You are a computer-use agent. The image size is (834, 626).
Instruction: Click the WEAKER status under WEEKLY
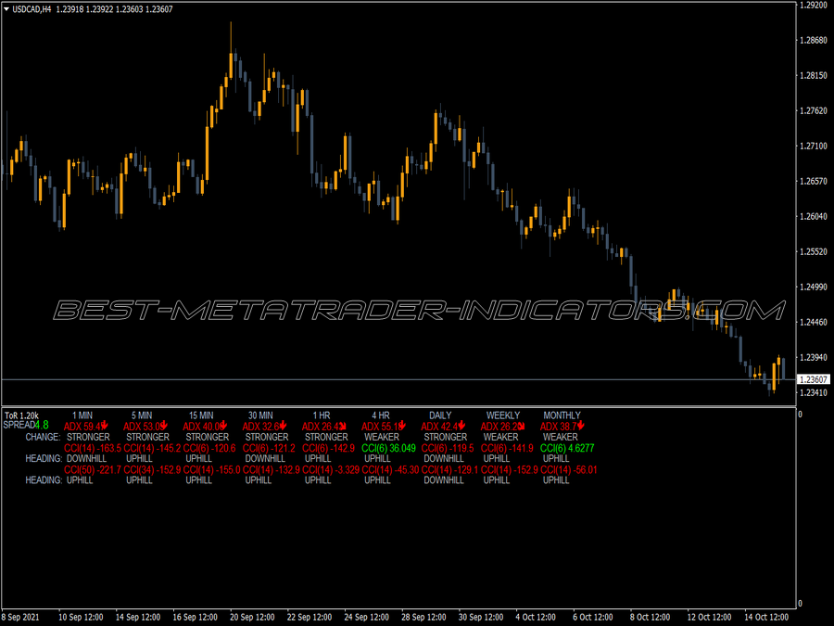coord(501,437)
